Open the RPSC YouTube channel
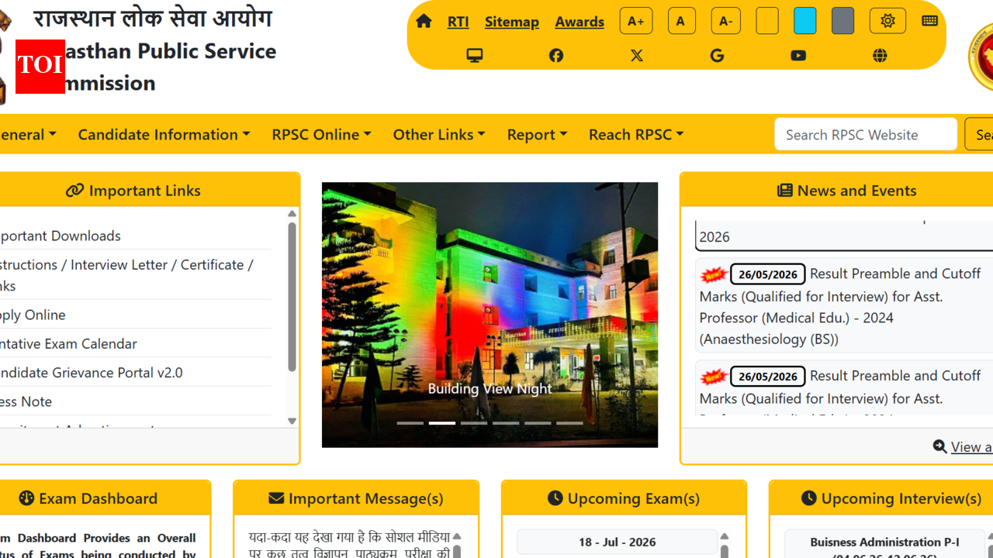Viewport: 993px width, 558px height. tap(798, 56)
